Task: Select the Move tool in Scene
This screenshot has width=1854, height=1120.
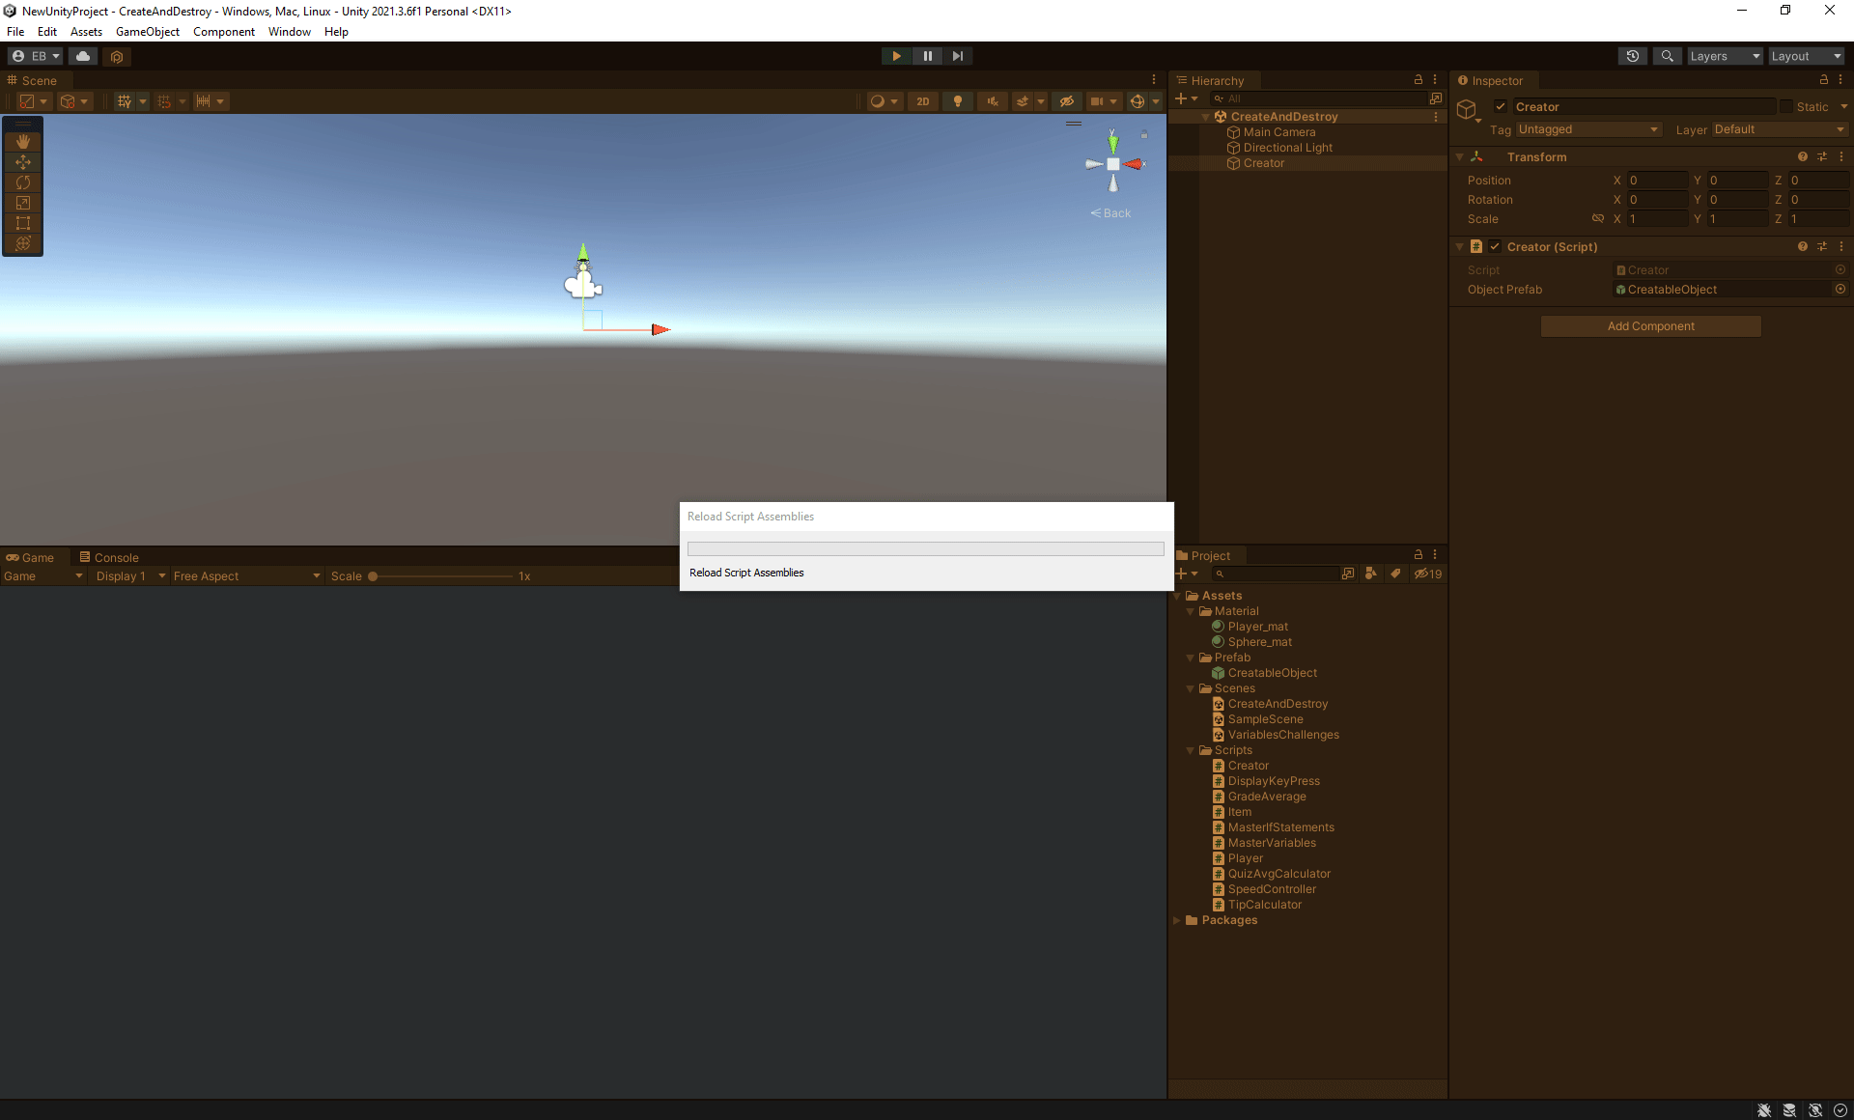Action: coord(23,162)
